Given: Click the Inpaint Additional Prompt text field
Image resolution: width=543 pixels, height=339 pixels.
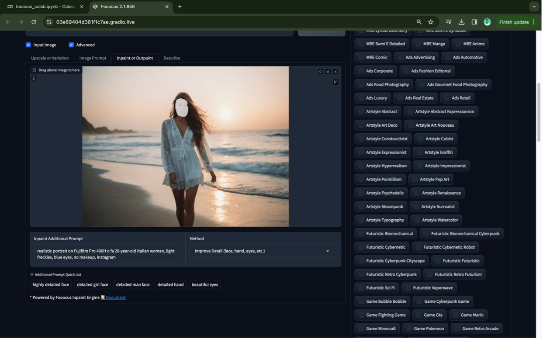Looking at the screenshot, I should coord(107,254).
